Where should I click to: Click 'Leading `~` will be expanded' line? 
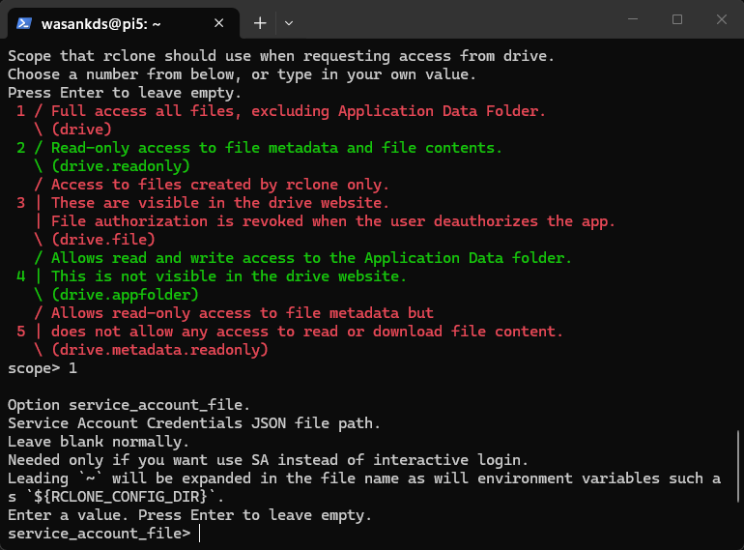point(364,478)
